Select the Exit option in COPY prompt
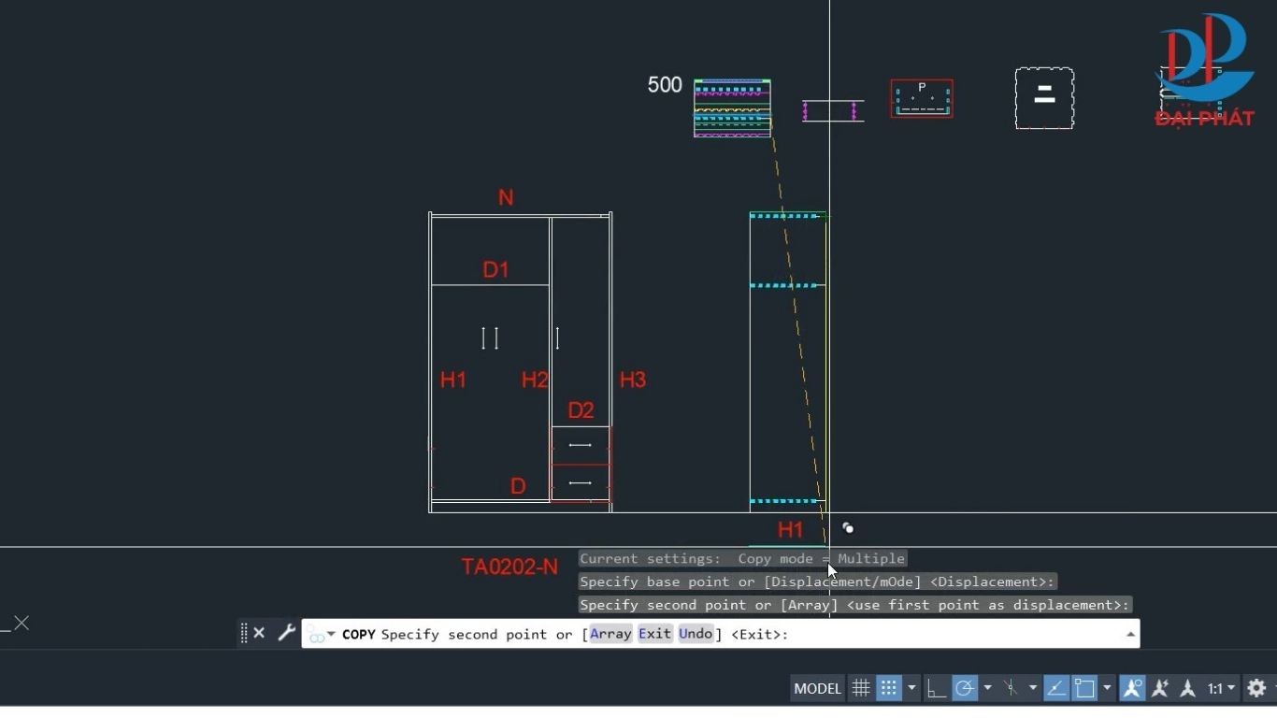The image size is (1277, 718). tap(654, 634)
